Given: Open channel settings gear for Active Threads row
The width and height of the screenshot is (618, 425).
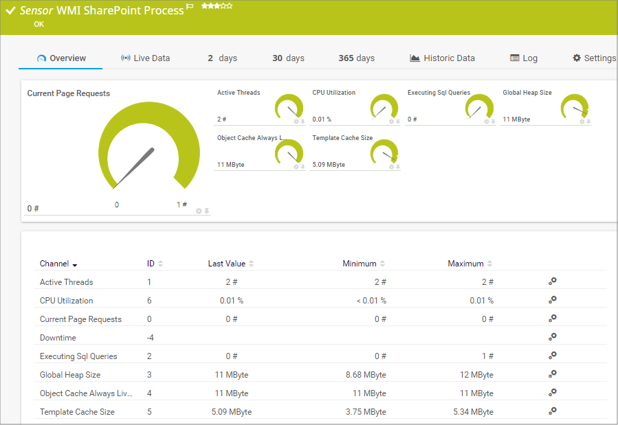Looking at the screenshot, I should coord(552,282).
